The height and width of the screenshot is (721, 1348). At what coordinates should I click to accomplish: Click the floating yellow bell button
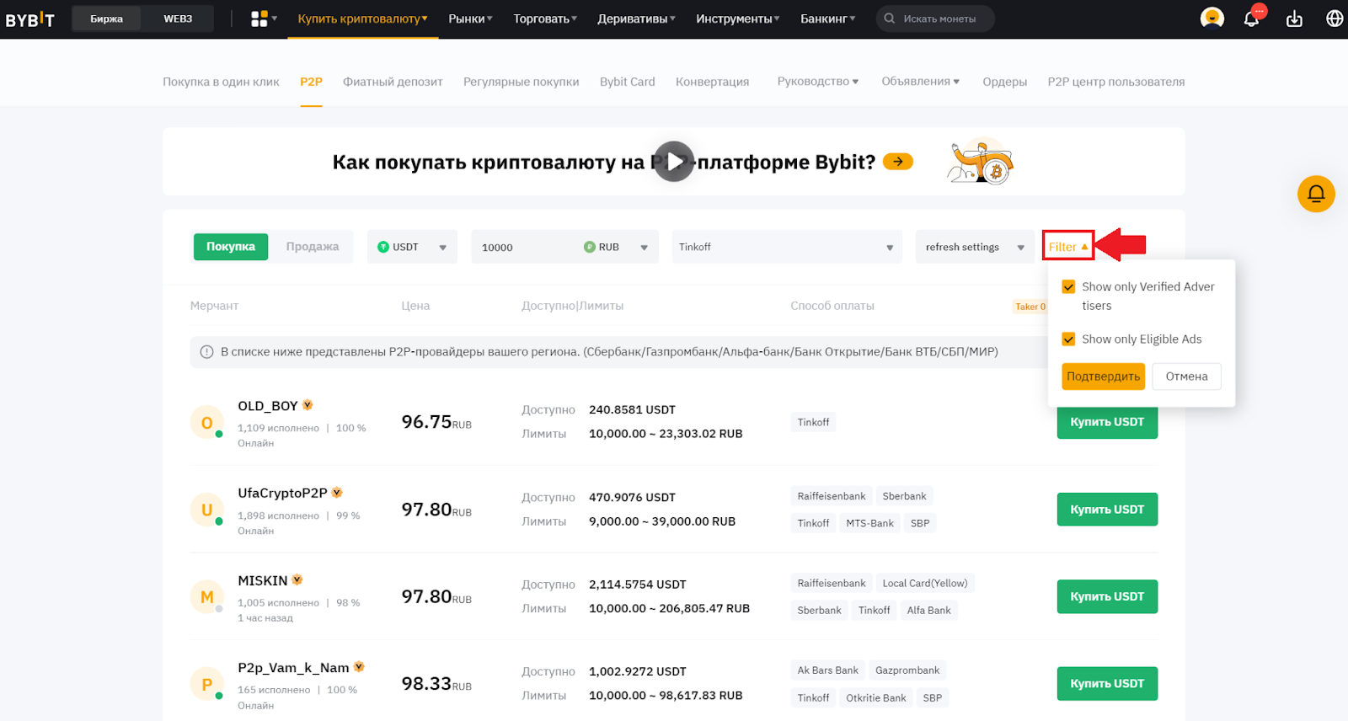pos(1316,195)
